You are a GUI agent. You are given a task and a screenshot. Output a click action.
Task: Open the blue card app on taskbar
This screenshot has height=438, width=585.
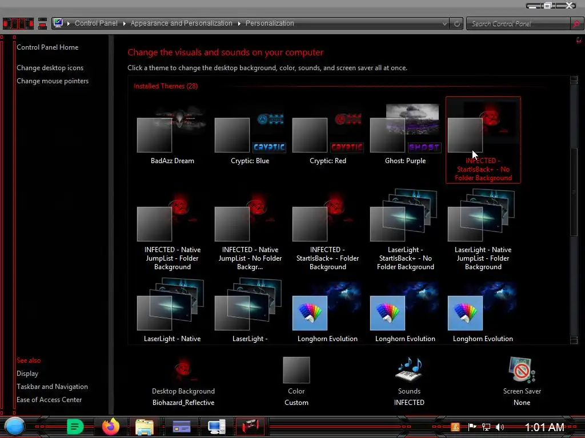click(182, 427)
